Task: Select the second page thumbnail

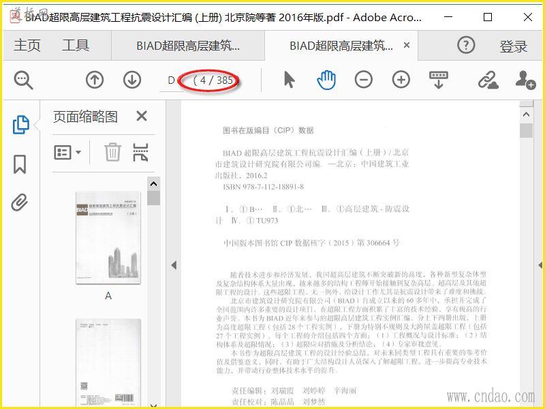Action: [x=108, y=363]
